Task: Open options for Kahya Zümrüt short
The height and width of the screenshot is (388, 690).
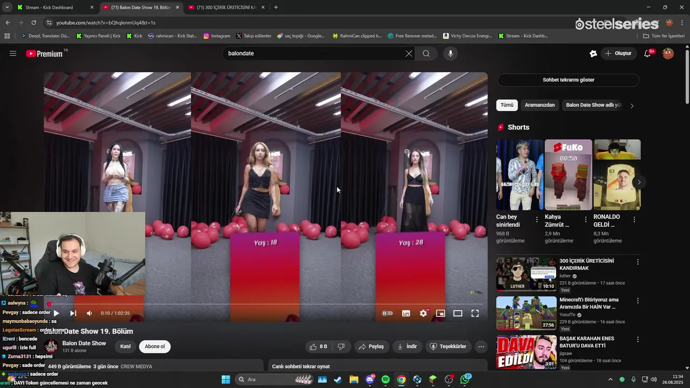Action: 585,219
